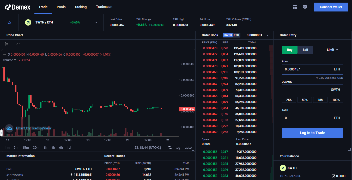Open the SWTH / ETH market dropdown arrow
This screenshot has width=352, height=180.
(x=96, y=23)
